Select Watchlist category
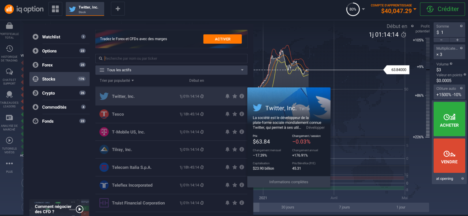468x216 pixels. click(x=59, y=37)
